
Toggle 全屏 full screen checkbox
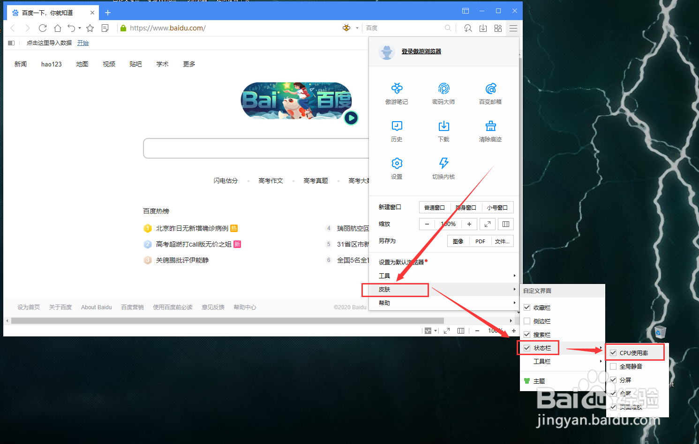click(613, 393)
